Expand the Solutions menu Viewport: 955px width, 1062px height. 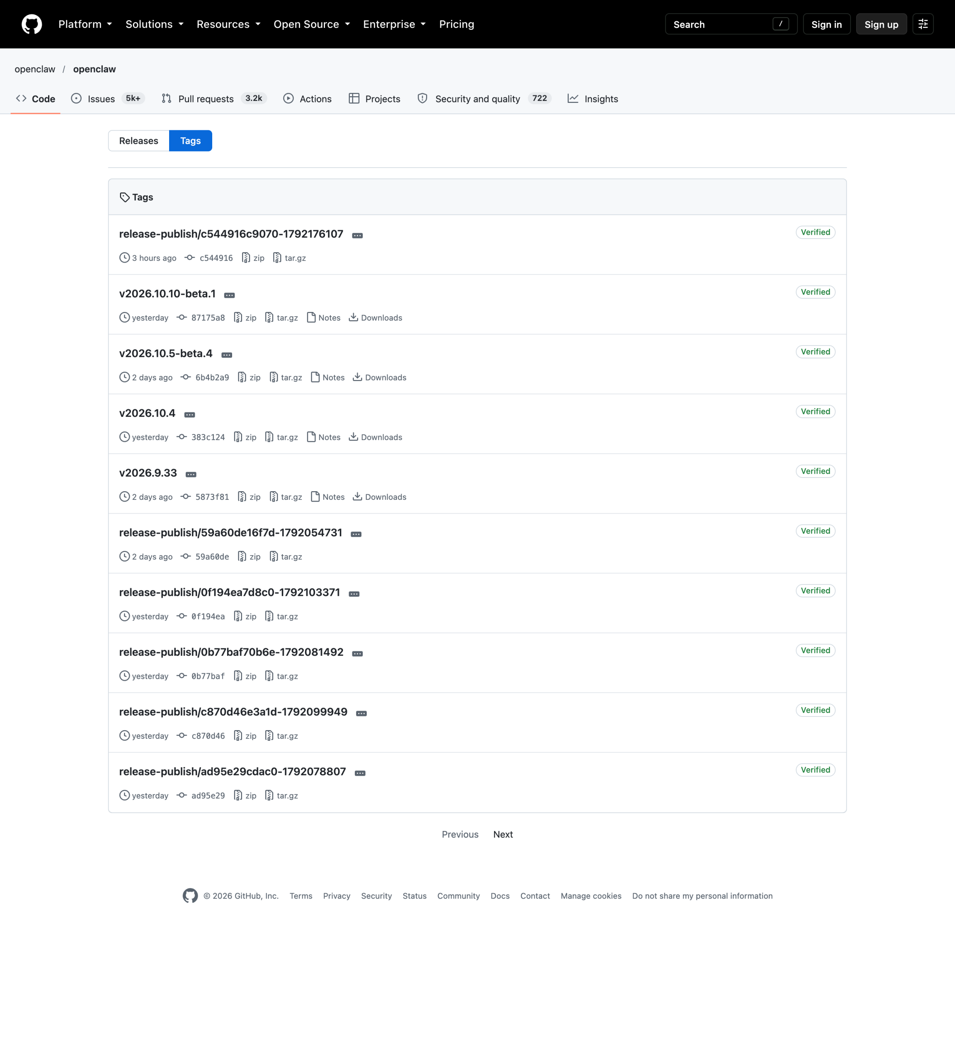click(154, 24)
